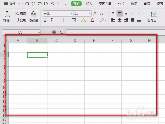This screenshot has width=165, height=124.
Task: Decrease font size with A-
Action: pyautogui.click(x=102, y=13)
